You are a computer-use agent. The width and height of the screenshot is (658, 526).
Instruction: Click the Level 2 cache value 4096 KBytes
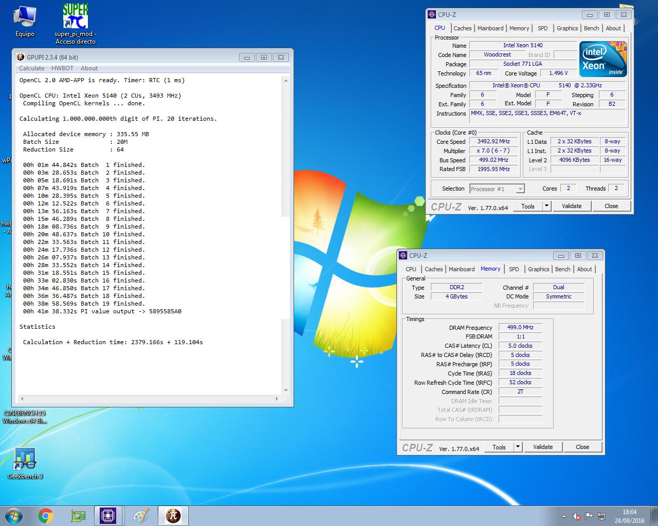tap(574, 160)
